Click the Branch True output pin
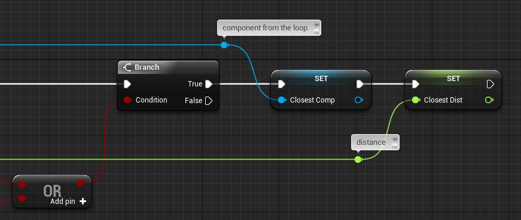Image resolution: width=521 pixels, height=220 pixels. pyautogui.click(x=209, y=84)
